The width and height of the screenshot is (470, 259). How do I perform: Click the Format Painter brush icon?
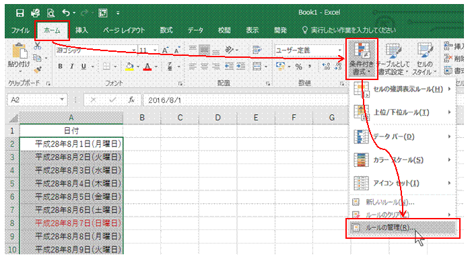click(x=37, y=70)
